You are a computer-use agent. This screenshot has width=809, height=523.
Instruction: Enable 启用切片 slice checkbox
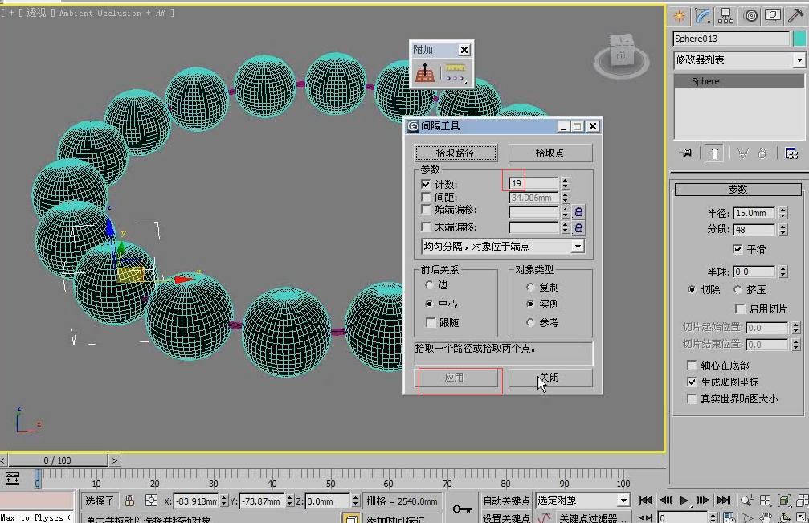pos(739,308)
